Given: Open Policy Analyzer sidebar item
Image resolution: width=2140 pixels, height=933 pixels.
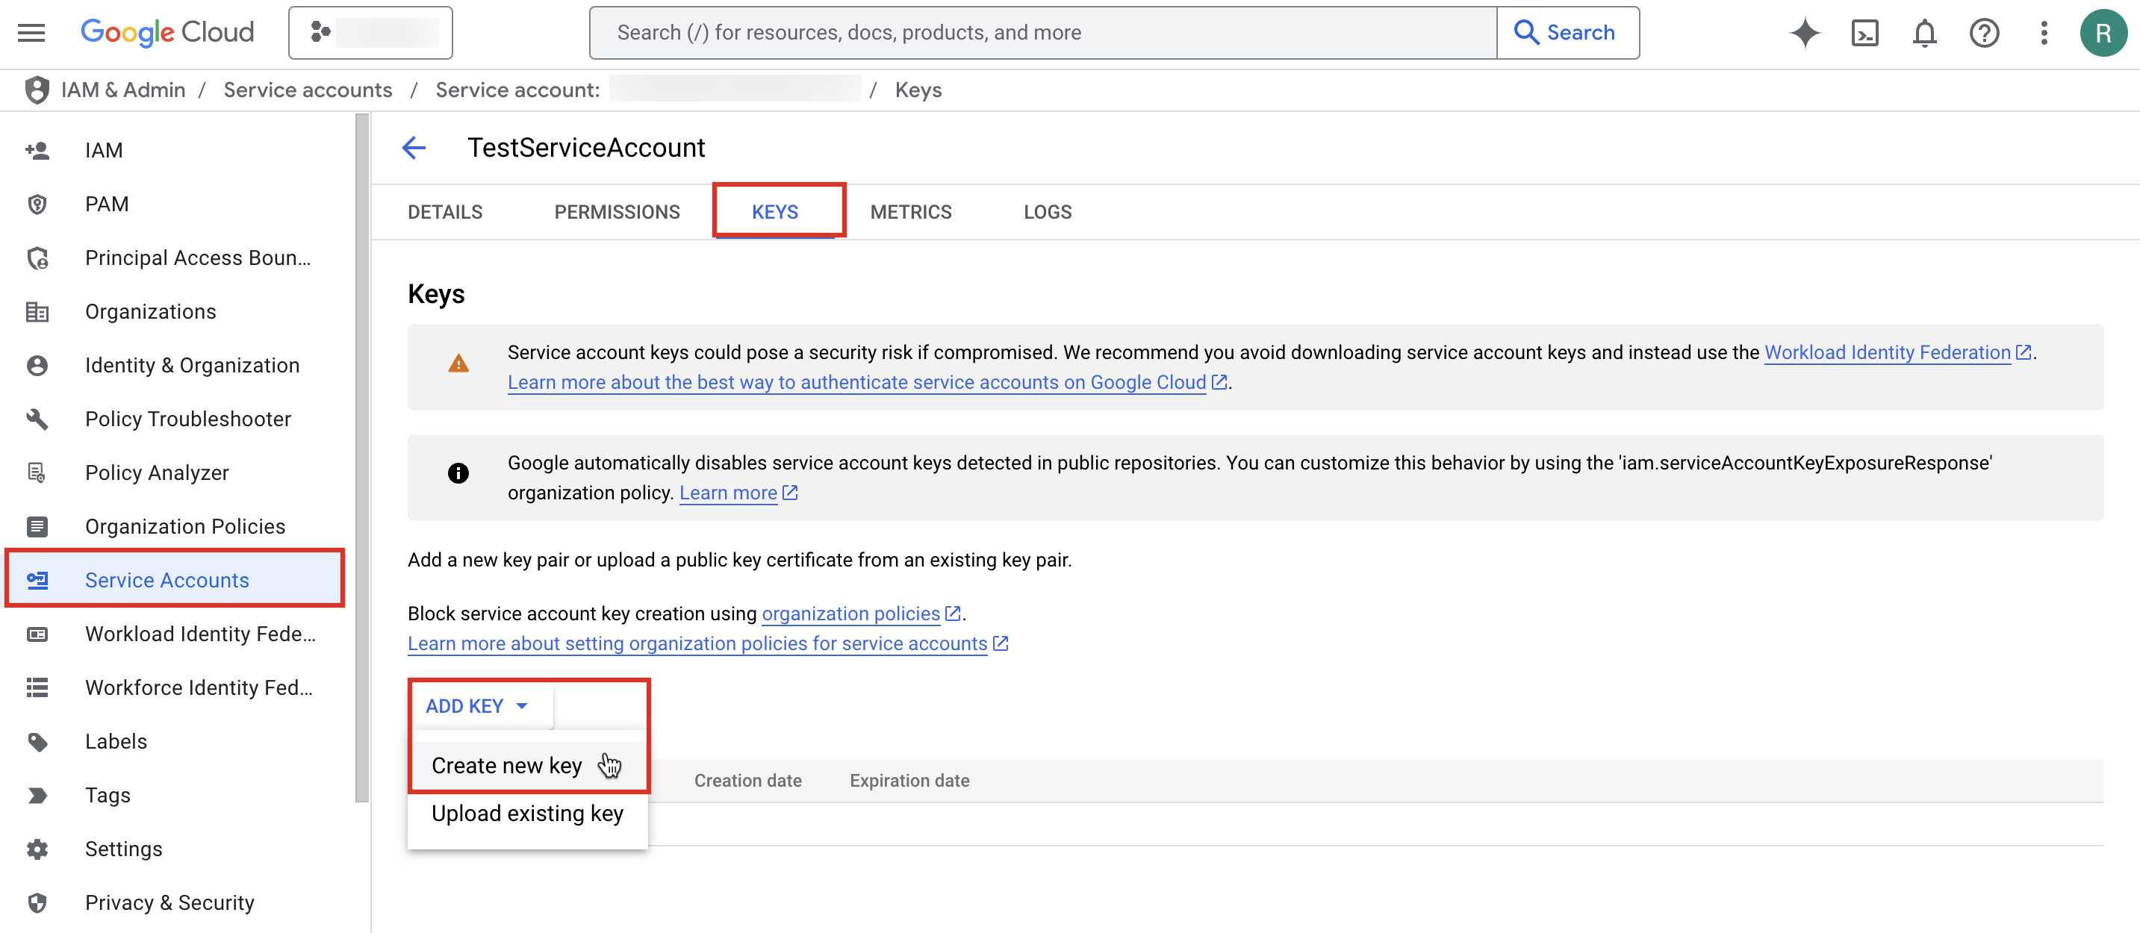Looking at the screenshot, I should (156, 473).
